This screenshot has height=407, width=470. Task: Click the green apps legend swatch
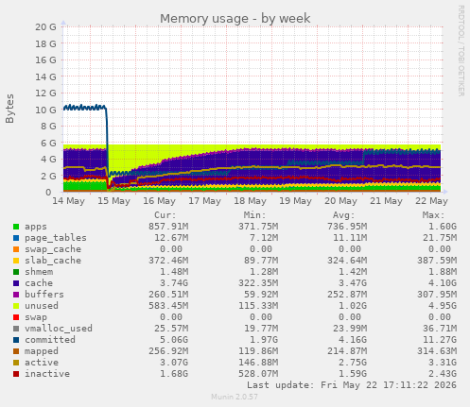(16, 227)
